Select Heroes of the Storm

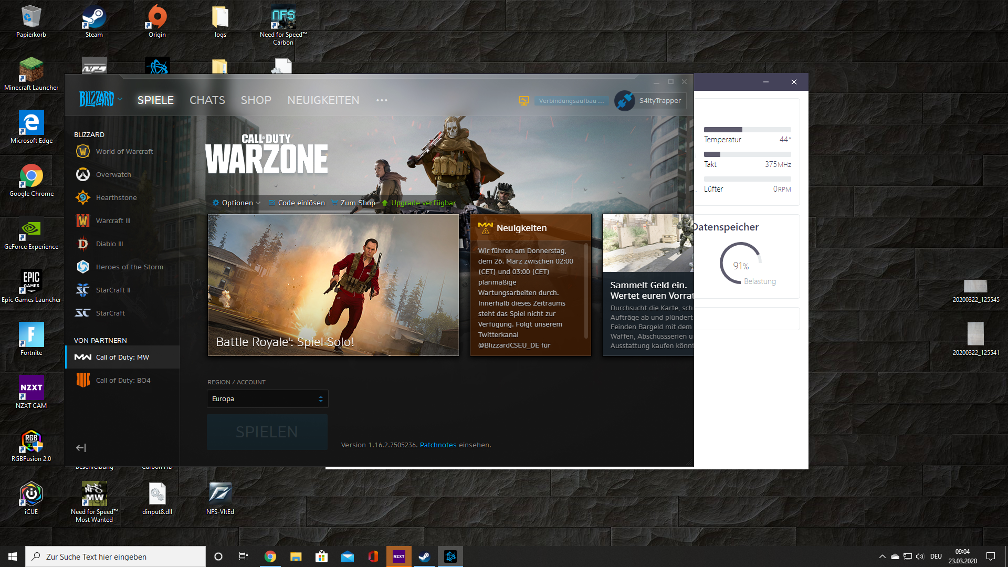click(129, 267)
